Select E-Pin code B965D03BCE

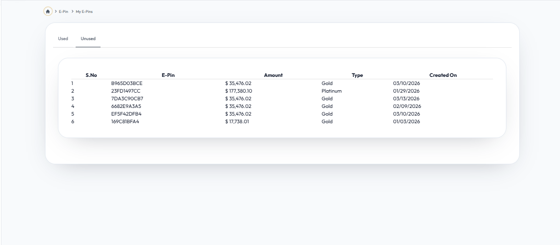coord(127,83)
